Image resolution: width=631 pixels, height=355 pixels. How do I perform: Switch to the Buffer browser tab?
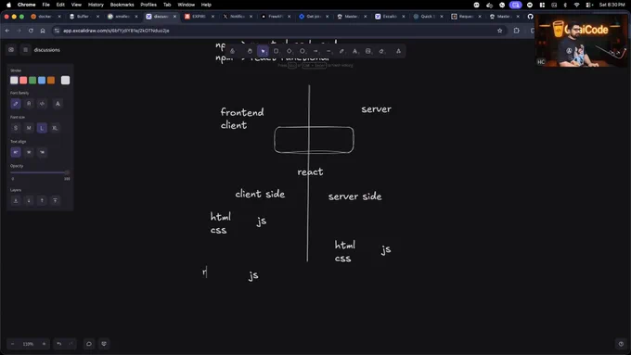pos(84,17)
